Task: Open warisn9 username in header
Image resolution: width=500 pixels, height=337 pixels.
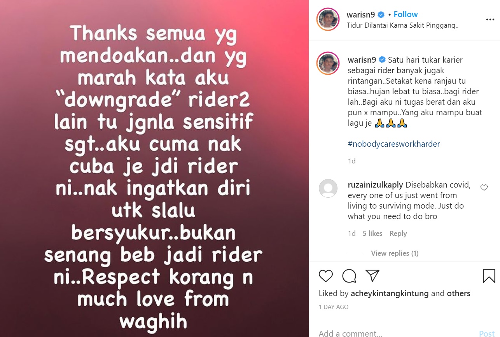Action: click(x=360, y=14)
